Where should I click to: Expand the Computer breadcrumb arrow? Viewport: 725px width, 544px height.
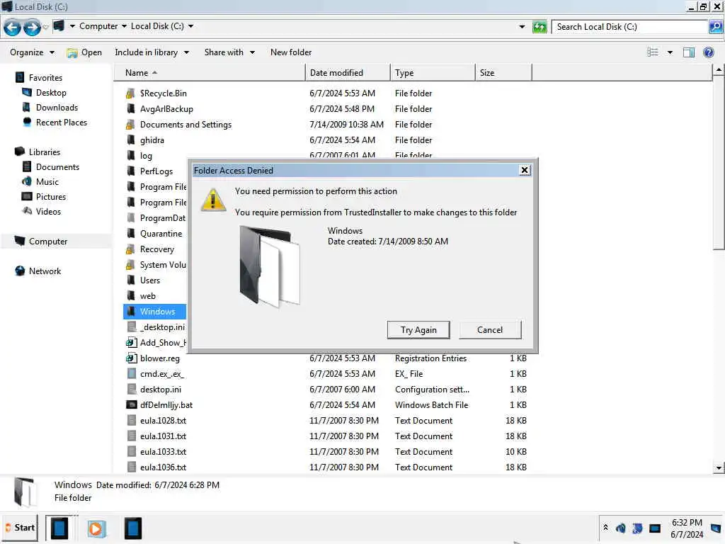click(124, 26)
